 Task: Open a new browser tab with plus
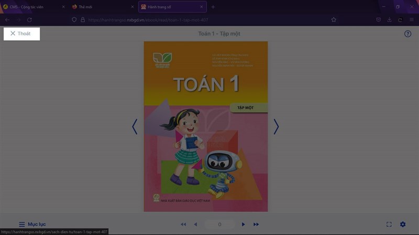213,7
